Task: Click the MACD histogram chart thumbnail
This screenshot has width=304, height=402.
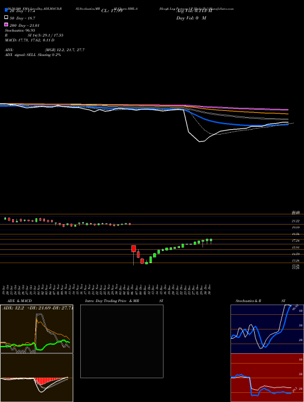Action: point(36,378)
